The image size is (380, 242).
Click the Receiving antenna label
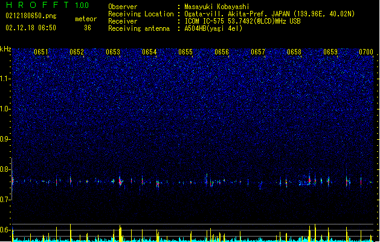(139, 28)
